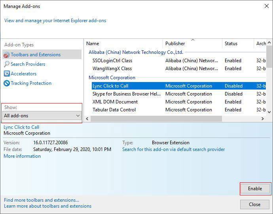Select Search Providers add-on type
This screenshot has width=273, height=214.
28,64
